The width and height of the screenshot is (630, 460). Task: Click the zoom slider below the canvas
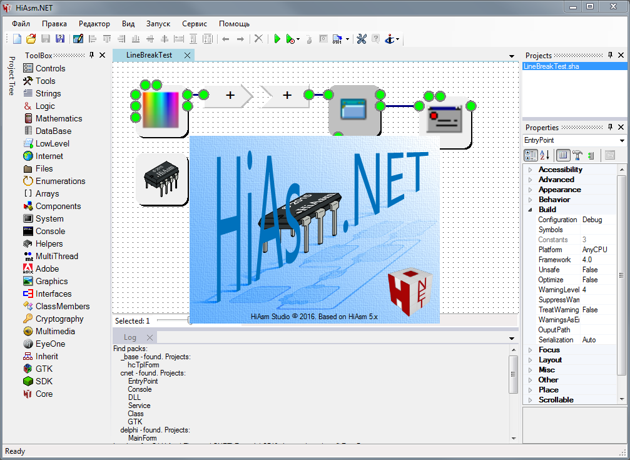(173, 320)
